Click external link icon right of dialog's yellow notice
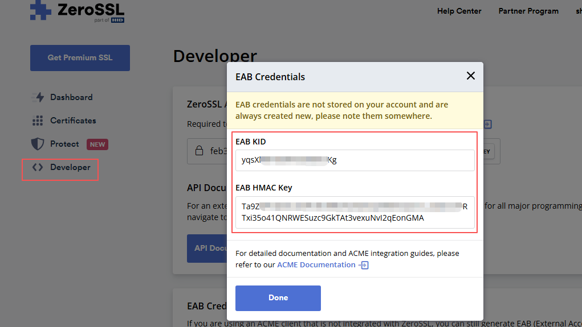 click(x=487, y=124)
